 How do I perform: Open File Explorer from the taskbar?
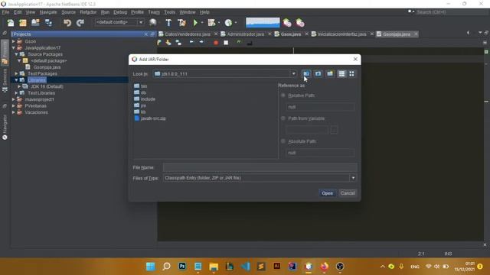point(214,267)
